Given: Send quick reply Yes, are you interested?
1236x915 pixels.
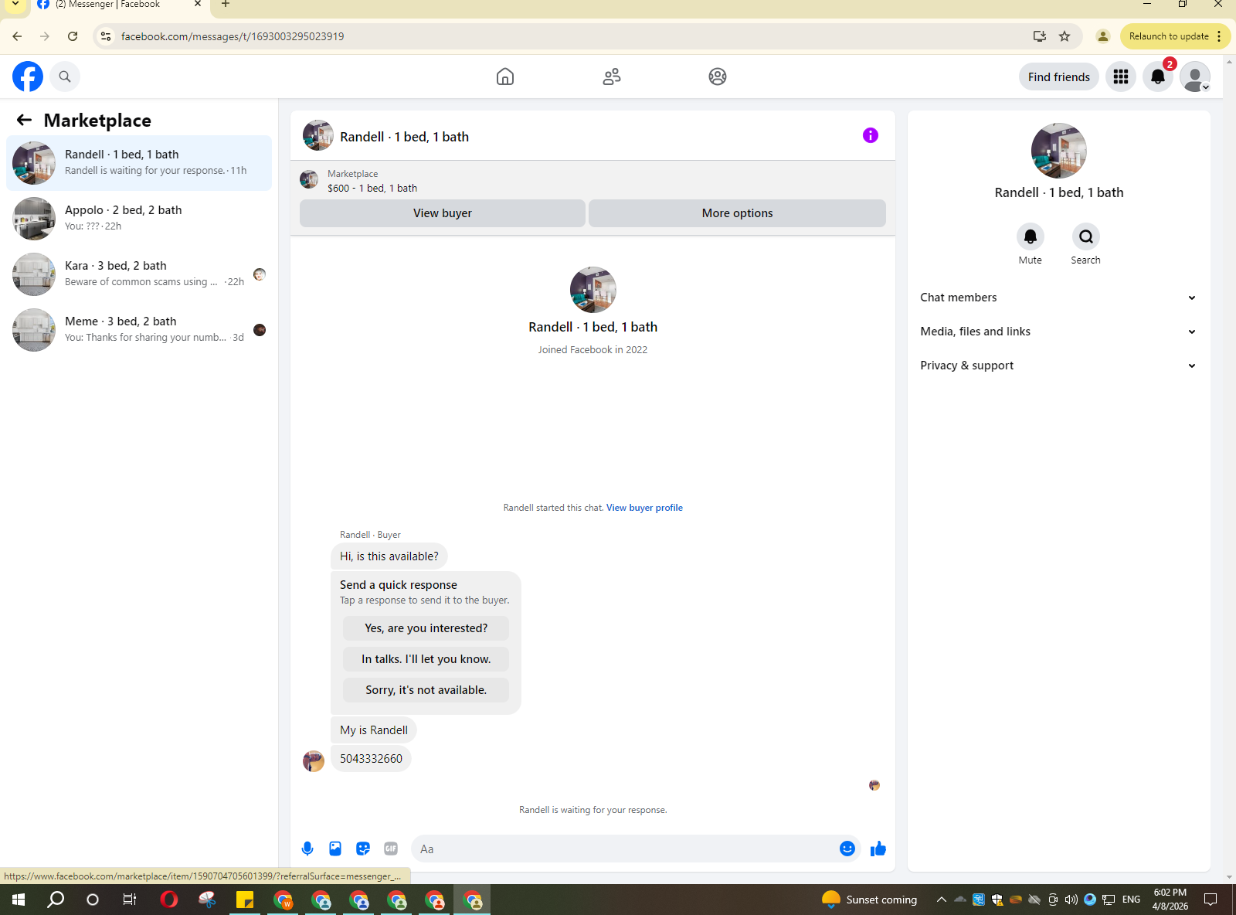Looking at the screenshot, I should [426, 628].
